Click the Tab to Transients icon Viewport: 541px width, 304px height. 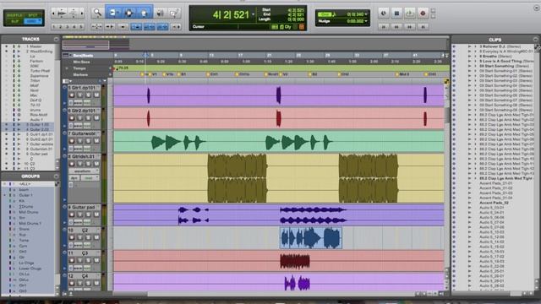(110, 26)
